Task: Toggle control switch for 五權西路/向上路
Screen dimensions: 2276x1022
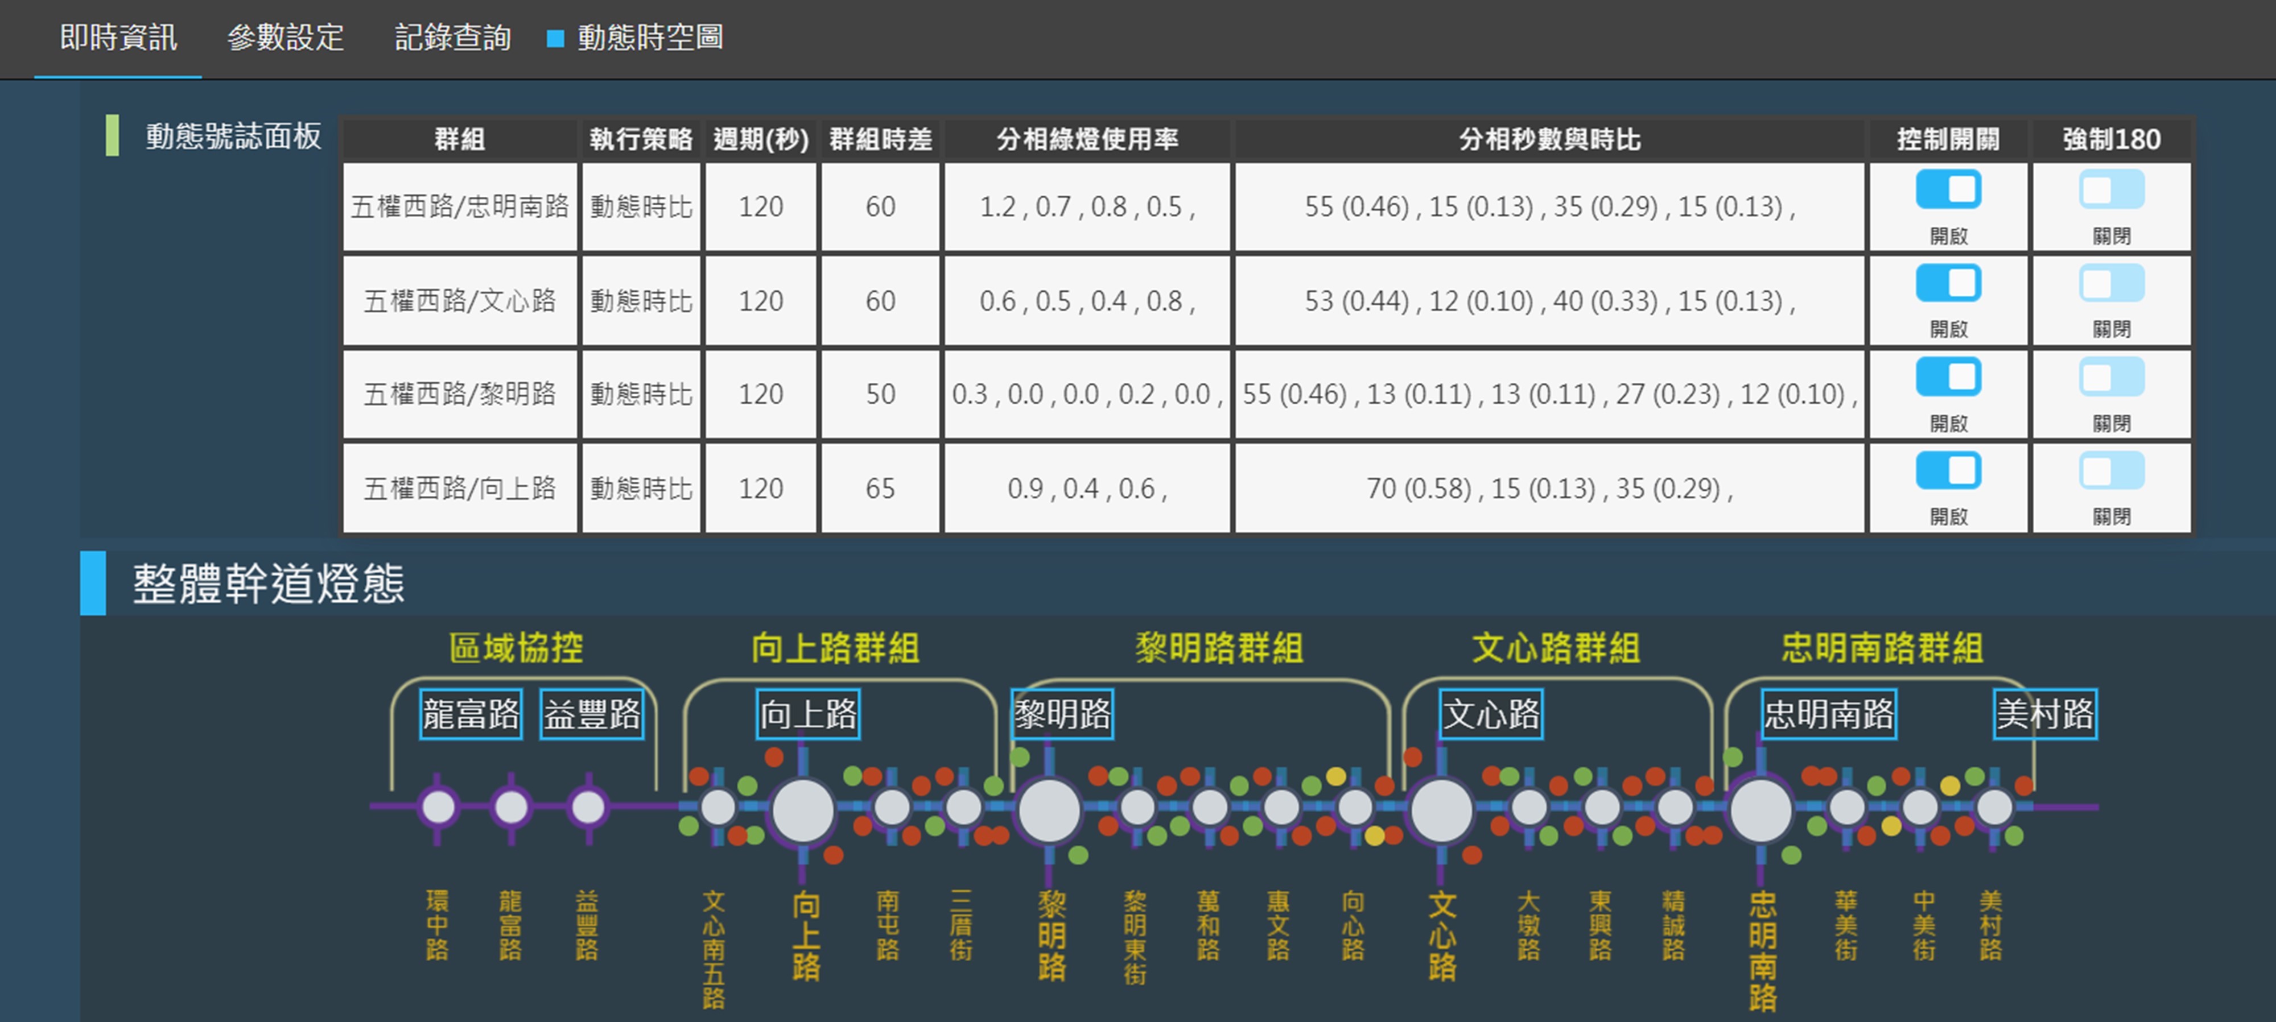Action: pyautogui.click(x=1947, y=471)
